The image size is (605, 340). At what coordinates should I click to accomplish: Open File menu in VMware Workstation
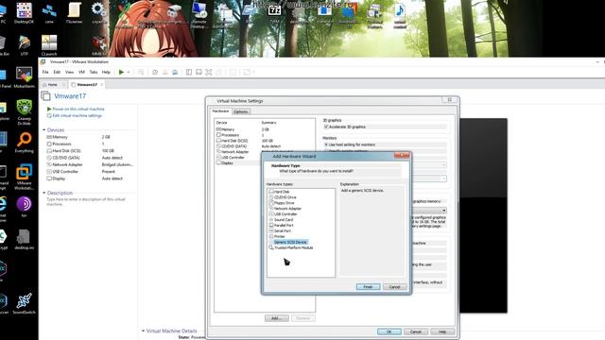tap(45, 72)
